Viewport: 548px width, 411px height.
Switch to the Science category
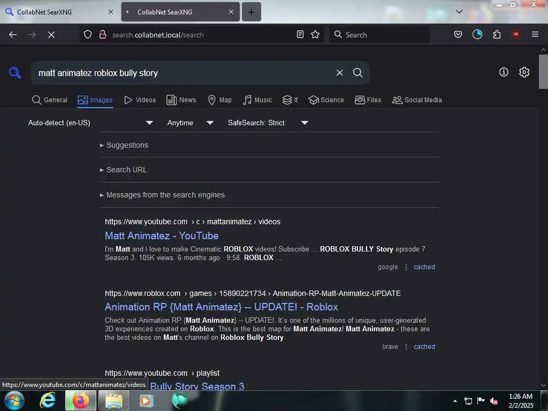326,100
